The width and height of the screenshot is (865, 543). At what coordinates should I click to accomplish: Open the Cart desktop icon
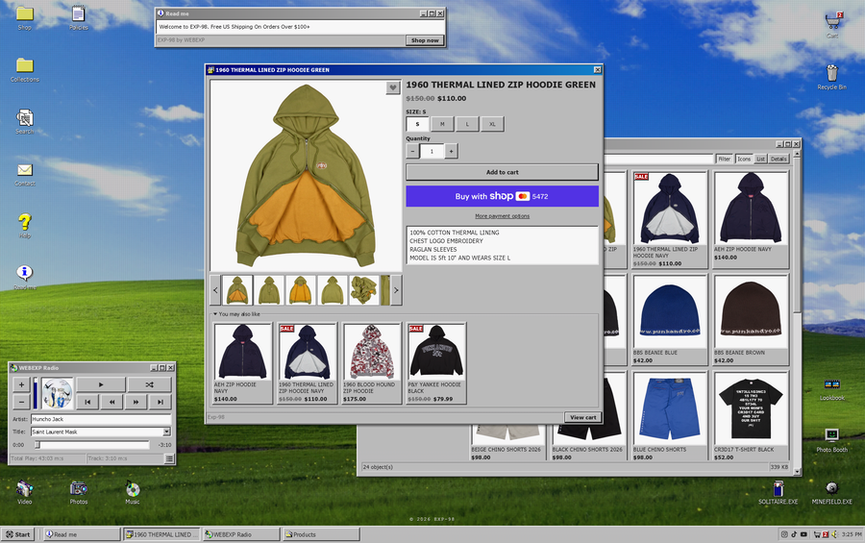point(832,25)
